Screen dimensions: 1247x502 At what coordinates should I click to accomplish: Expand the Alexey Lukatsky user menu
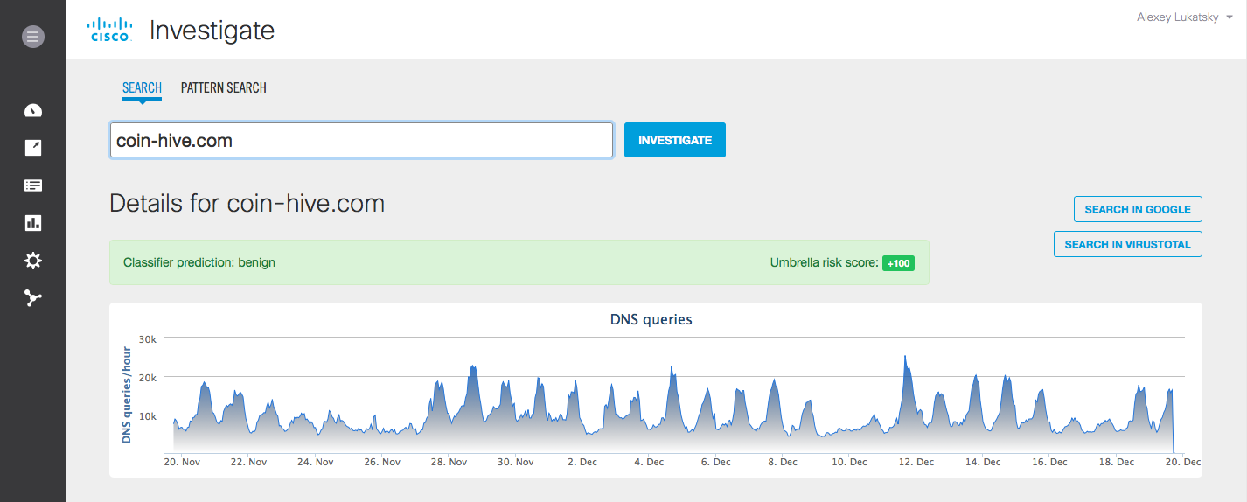point(1183,17)
